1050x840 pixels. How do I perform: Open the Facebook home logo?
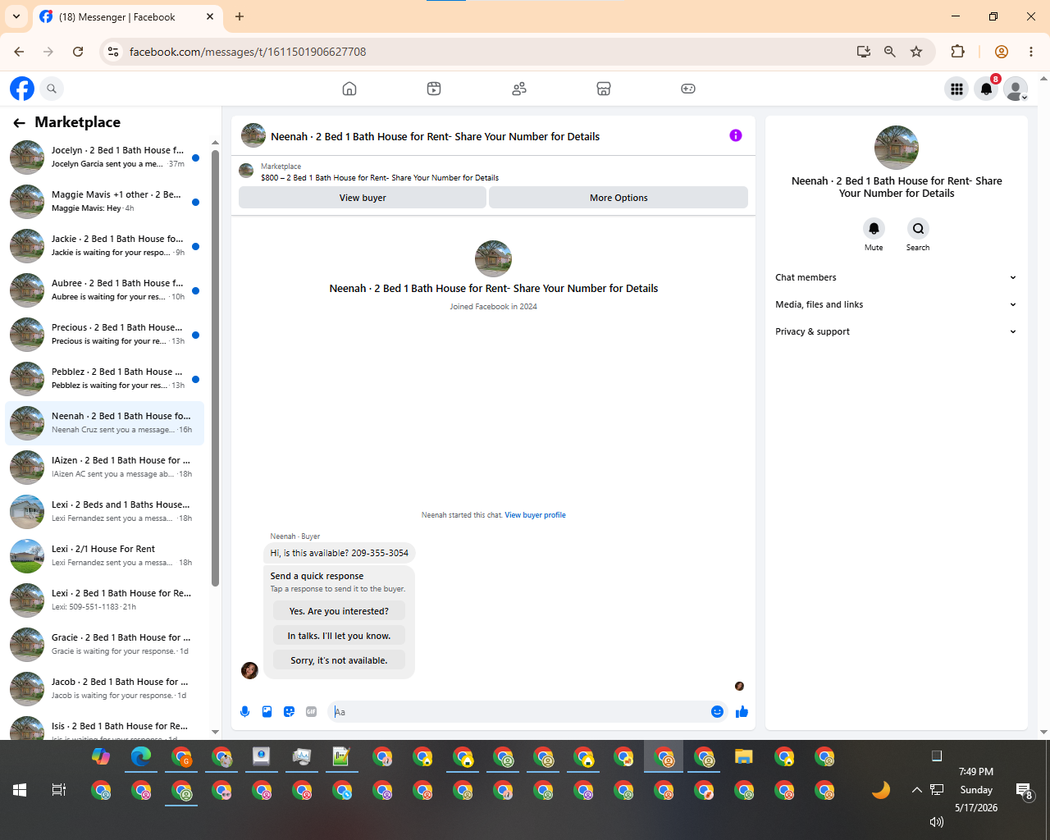click(x=22, y=89)
